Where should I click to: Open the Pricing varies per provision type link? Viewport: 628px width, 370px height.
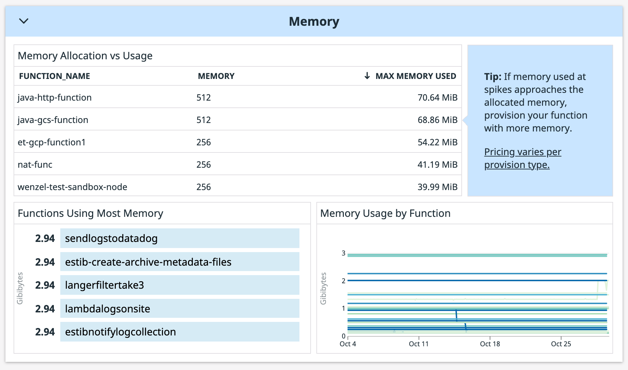click(x=523, y=158)
